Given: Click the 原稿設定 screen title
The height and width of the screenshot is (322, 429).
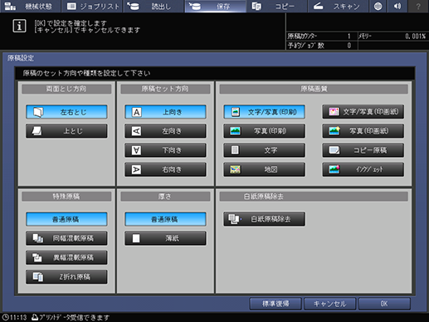Looking at the screenshot, I should 21,58.
